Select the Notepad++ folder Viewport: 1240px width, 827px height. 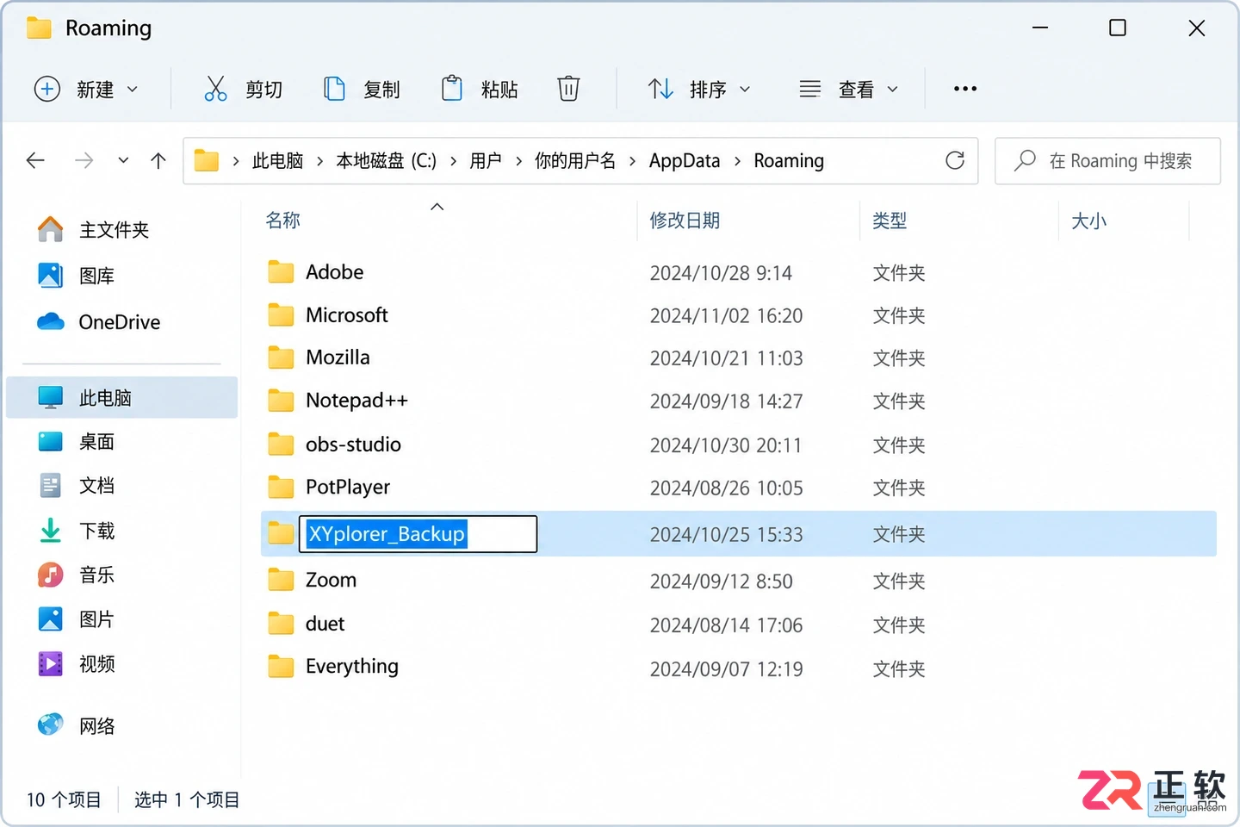pos(738,401)
